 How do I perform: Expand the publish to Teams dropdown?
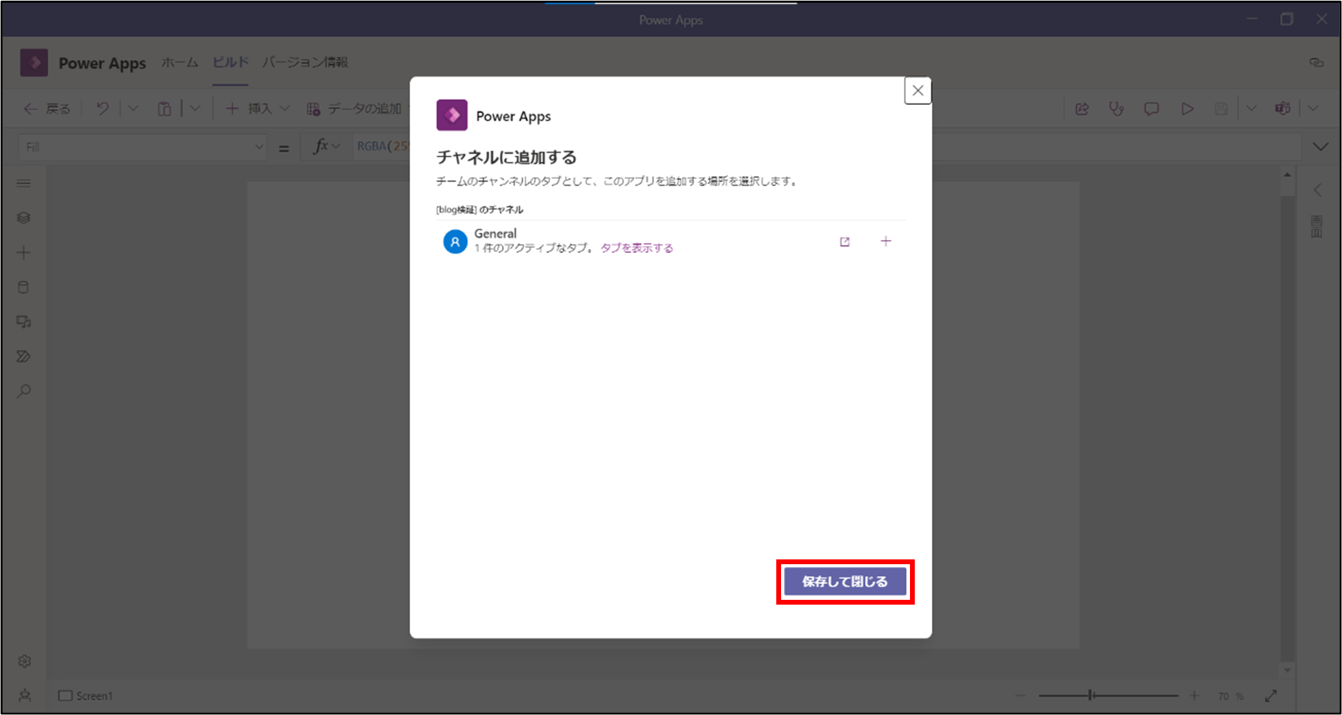[1313, 108]
